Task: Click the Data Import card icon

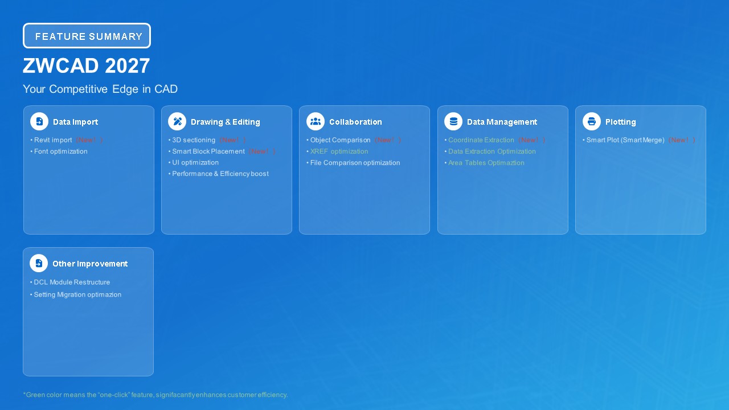Action: (x=39, y=121)
